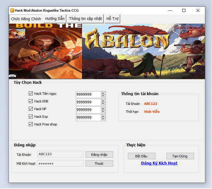Toggle the Hack Exp checkbox

[x=31, y=117]
